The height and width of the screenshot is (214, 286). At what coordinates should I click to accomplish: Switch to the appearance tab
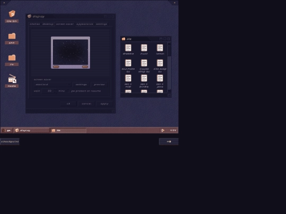(x=85, y=24)
